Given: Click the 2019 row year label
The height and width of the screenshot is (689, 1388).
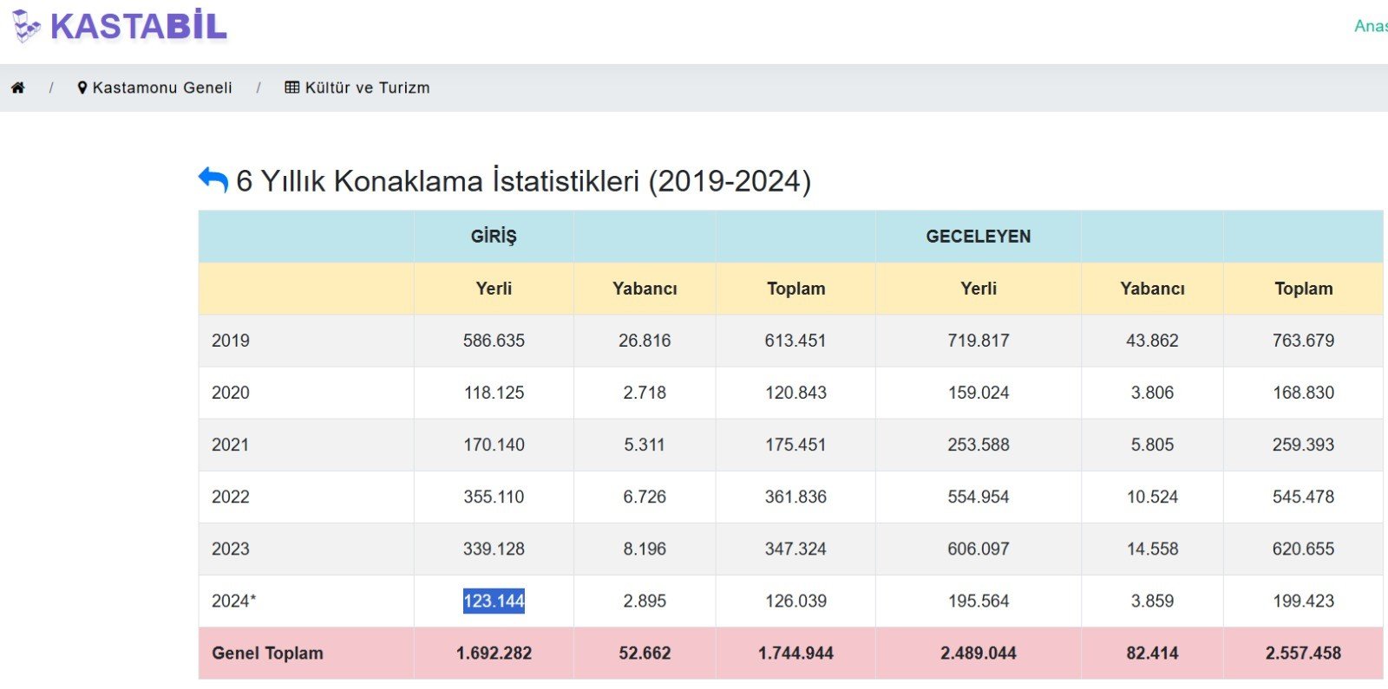Looking at the screenshot, I should coord(230,341).
